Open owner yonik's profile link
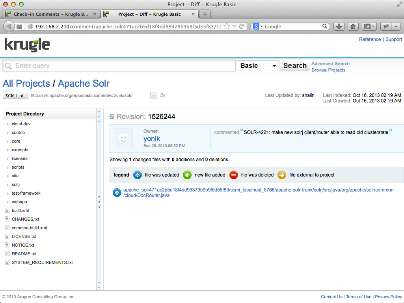This screenshot has height=303, width=404. point(152,139)
